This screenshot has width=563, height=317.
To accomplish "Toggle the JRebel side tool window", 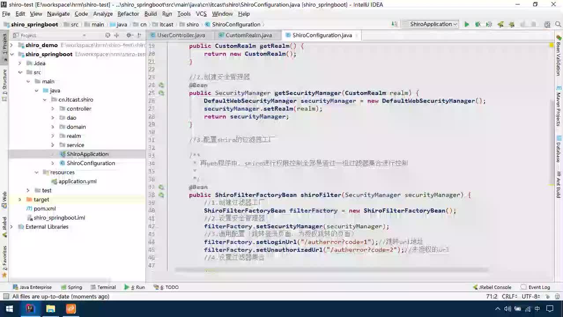I will [4, 227].
